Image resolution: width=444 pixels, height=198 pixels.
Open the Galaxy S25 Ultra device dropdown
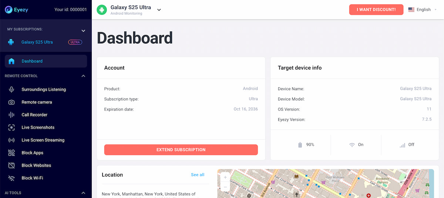159,10
